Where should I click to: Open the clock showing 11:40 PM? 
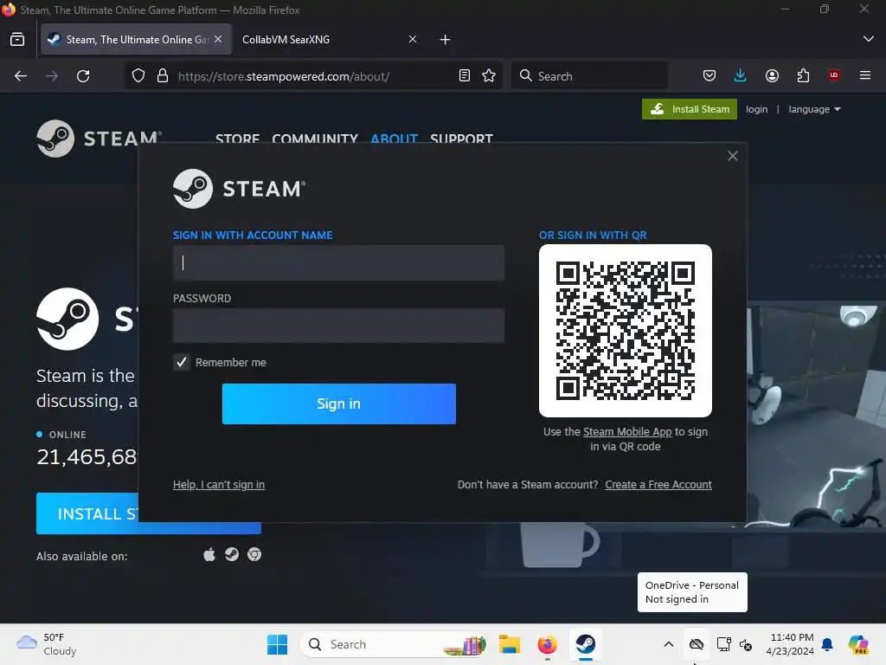(x=789, y=644)
